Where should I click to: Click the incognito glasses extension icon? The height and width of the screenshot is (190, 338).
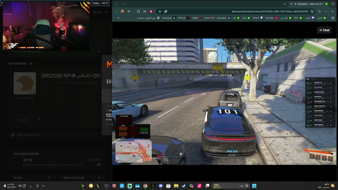tap(145, 11)
